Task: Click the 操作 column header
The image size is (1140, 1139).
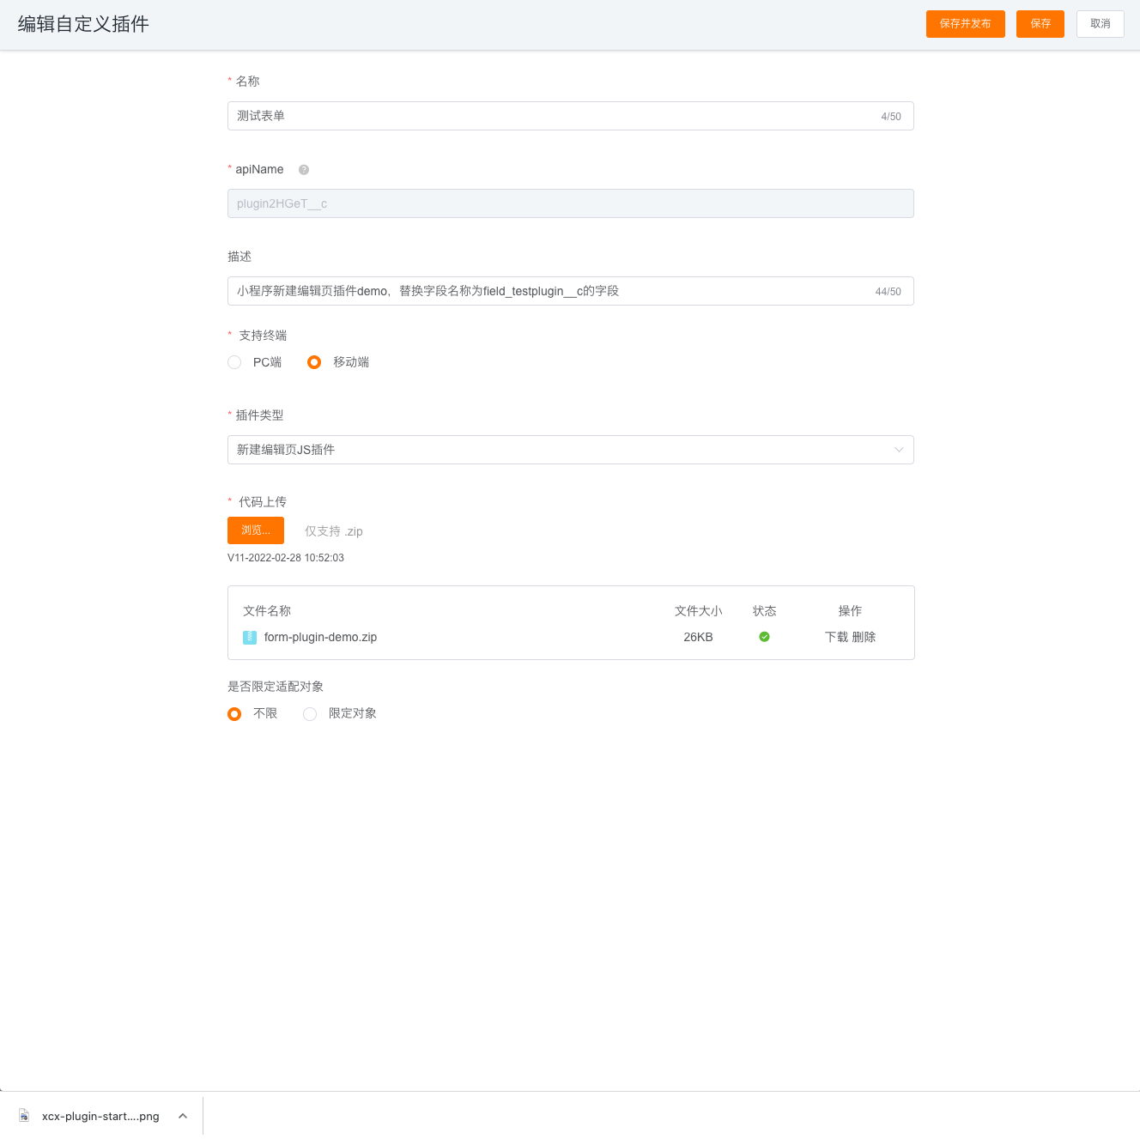Action: [x=850, y=611]
